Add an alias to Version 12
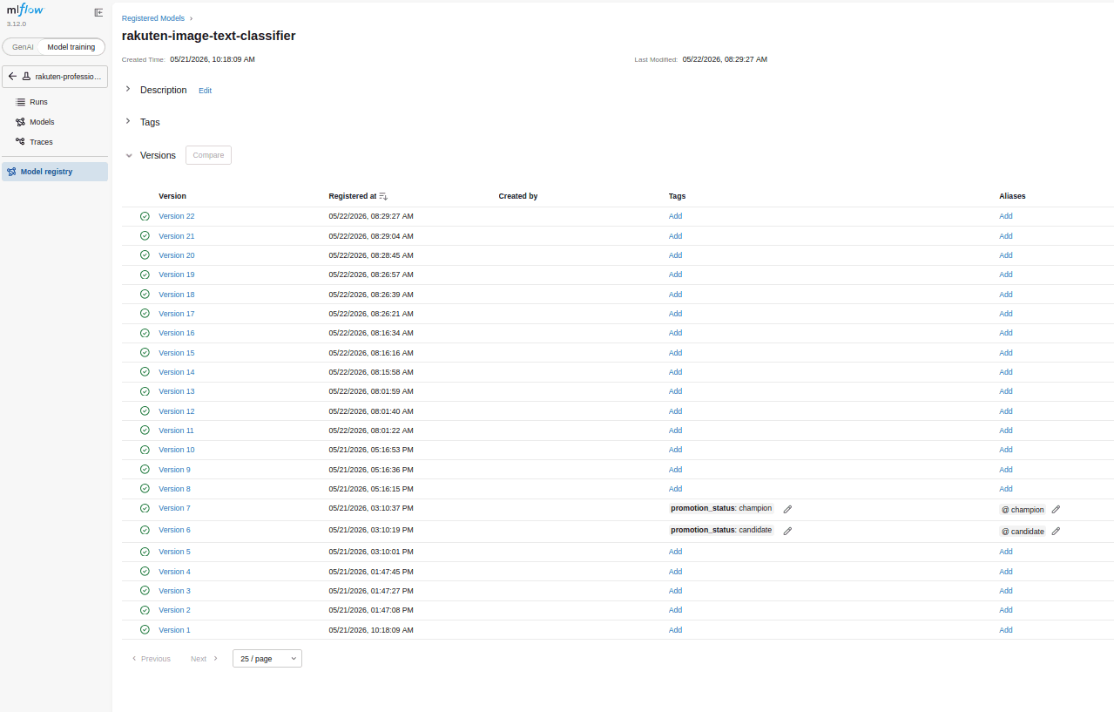This screenshot has height=712, width=1114. 1006,411
